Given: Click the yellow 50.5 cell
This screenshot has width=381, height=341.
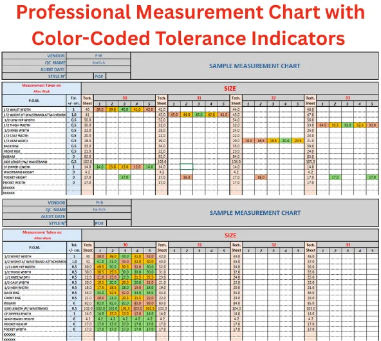Looking at the screenshot, I should (x=125, y=267).
